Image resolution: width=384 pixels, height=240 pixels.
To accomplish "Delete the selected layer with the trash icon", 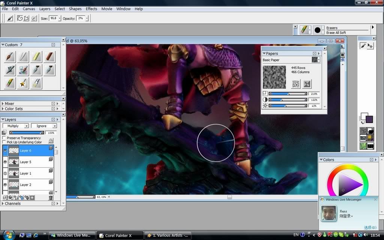I will (51, 197).
